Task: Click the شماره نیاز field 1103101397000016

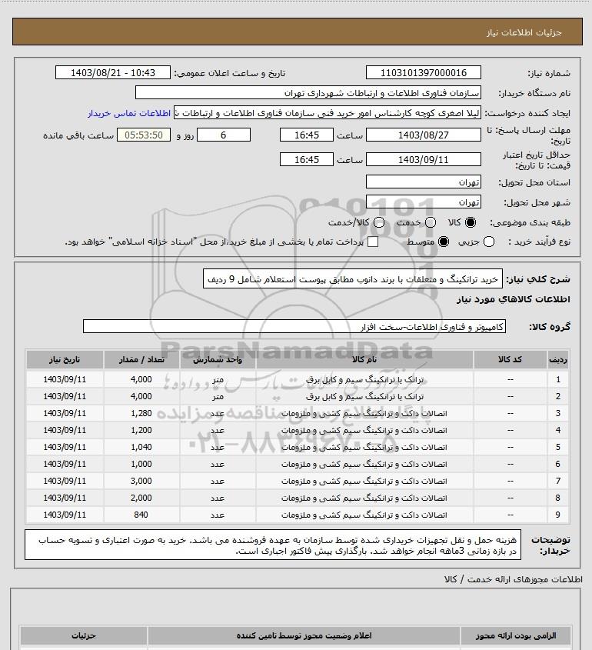Action: pos(424,72)
